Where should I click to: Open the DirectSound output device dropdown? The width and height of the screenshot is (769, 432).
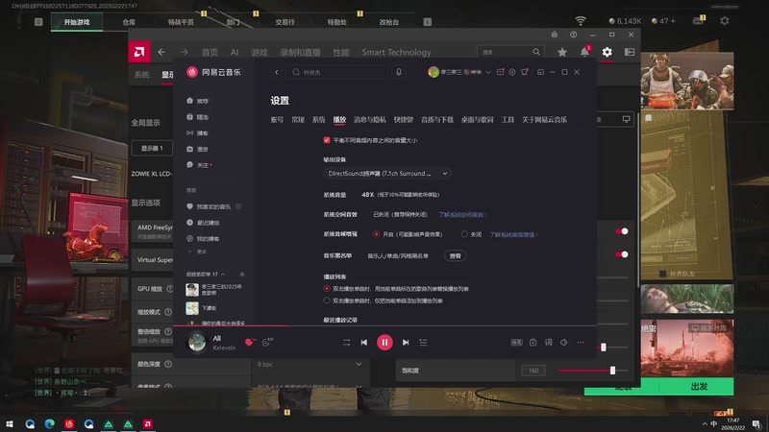pos(387,174)
